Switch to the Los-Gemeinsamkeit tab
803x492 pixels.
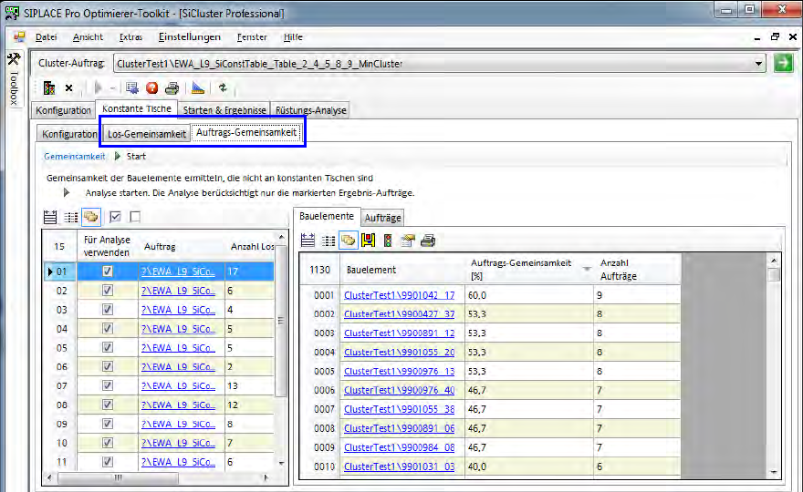146,134
